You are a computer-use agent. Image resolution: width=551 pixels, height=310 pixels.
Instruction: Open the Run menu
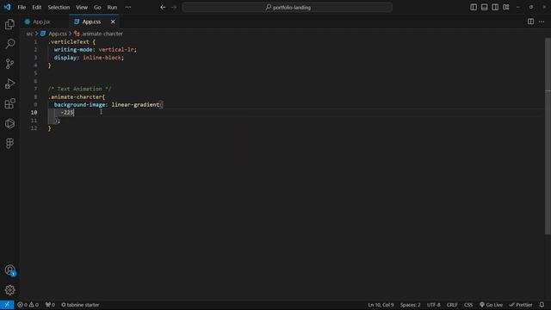(112, 7)
